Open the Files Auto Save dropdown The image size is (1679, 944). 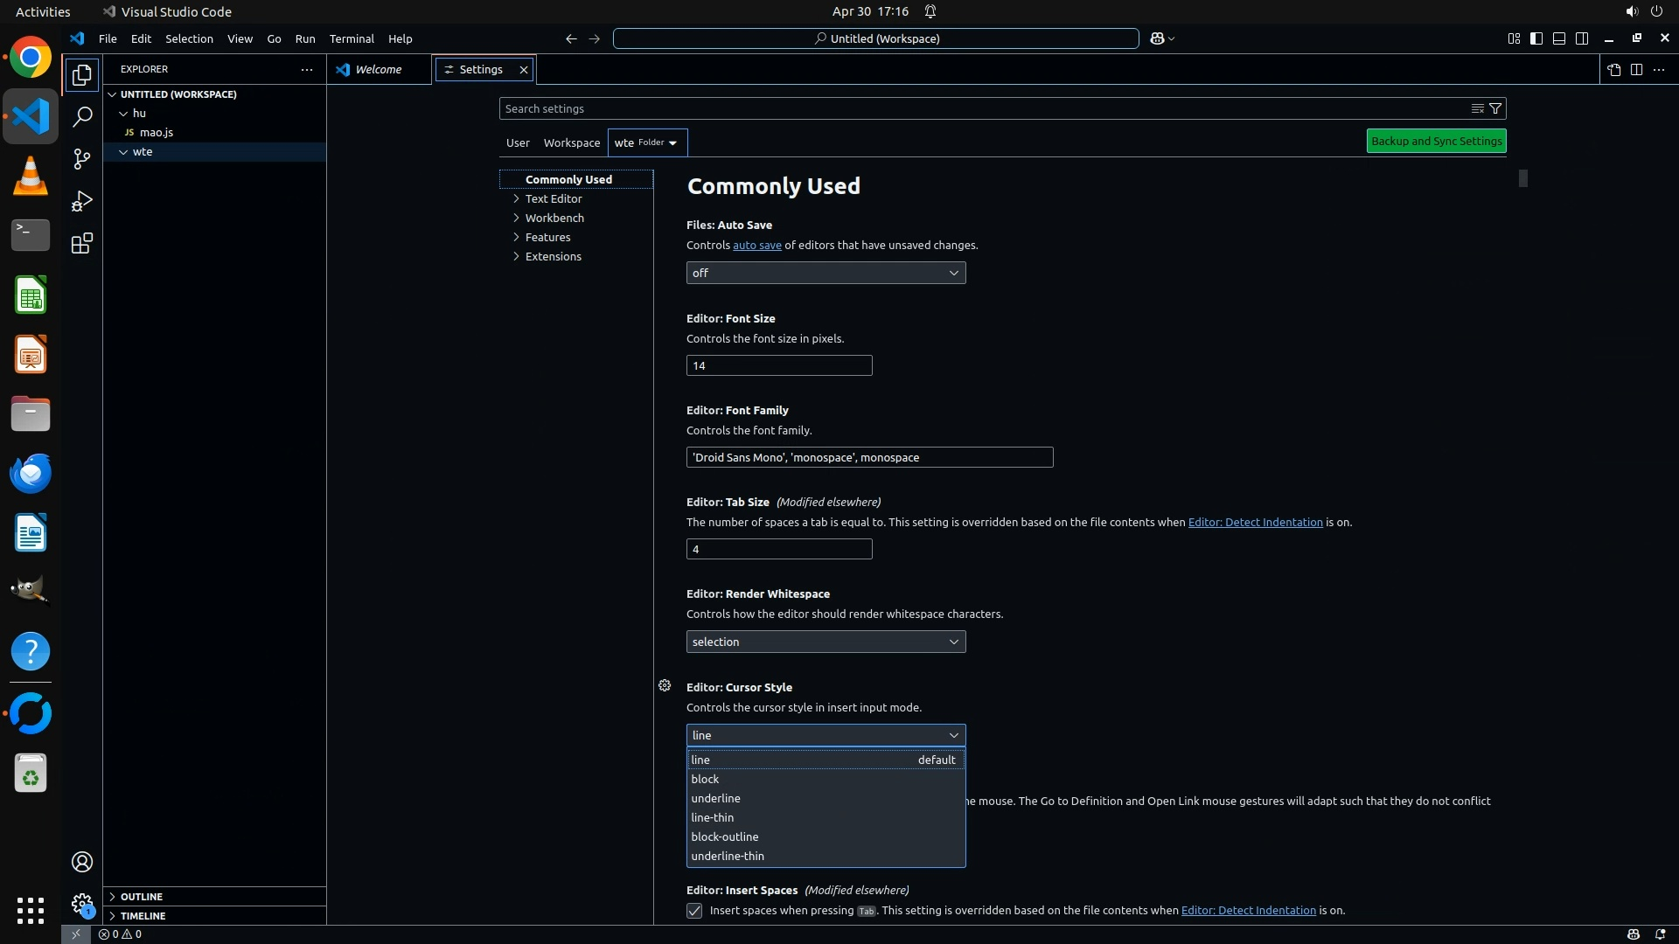point(826,273)
